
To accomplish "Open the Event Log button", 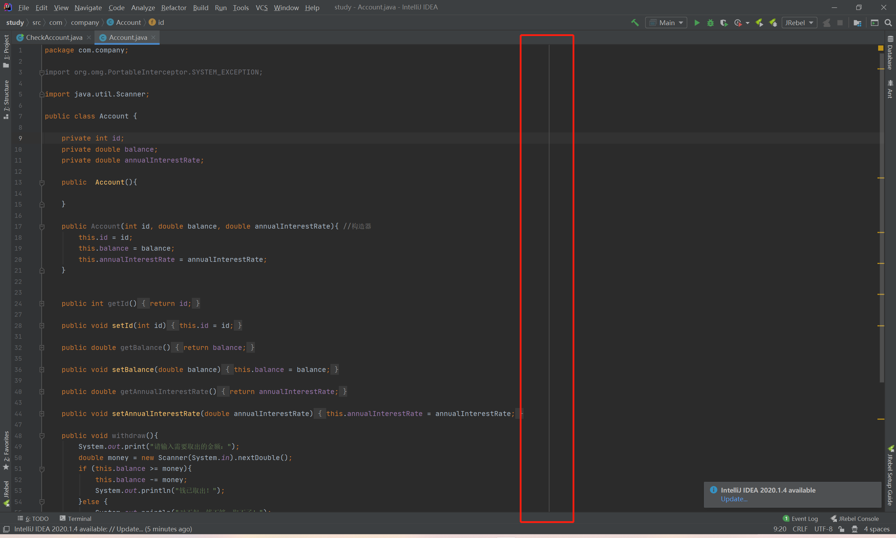I will (x=800, y=518).
